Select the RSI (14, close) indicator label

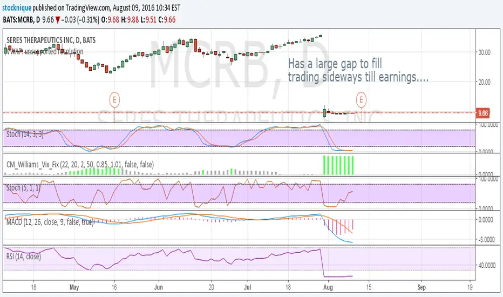[x=23, y=256]
